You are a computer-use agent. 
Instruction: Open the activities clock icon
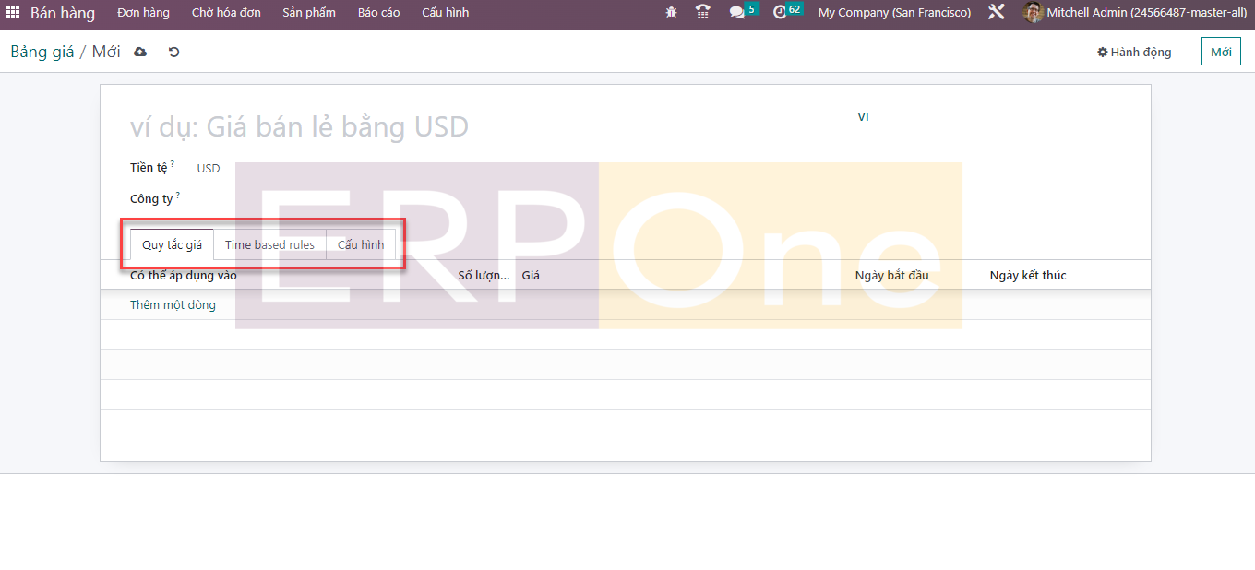[781, 13]
